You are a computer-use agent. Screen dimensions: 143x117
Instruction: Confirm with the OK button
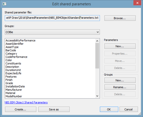pyautogui.click(x=109, y=109)
